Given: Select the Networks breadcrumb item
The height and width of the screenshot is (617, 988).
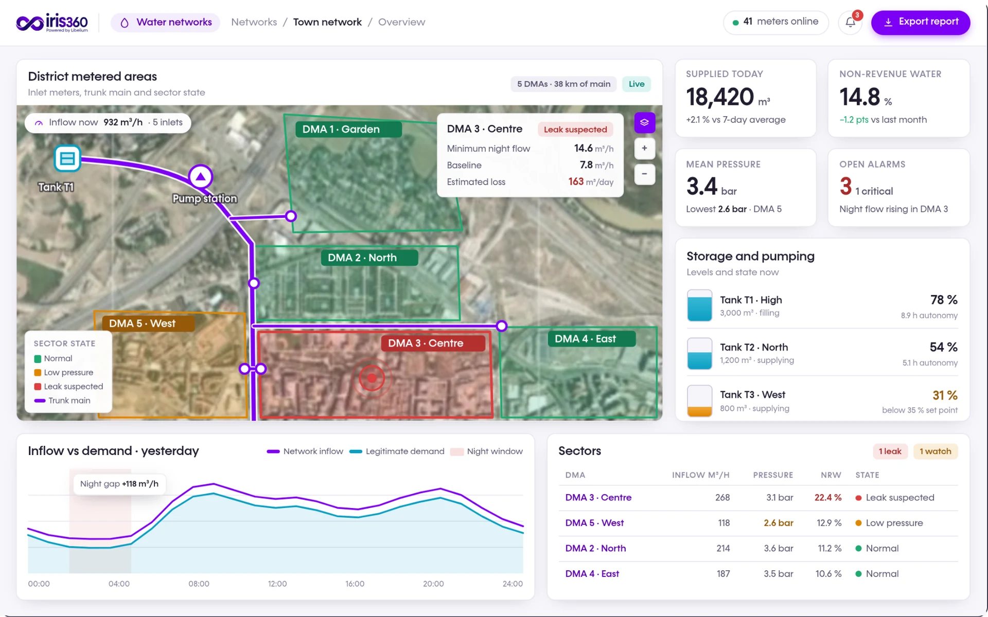Looking at the screenshot, I should tap(254, 22).
